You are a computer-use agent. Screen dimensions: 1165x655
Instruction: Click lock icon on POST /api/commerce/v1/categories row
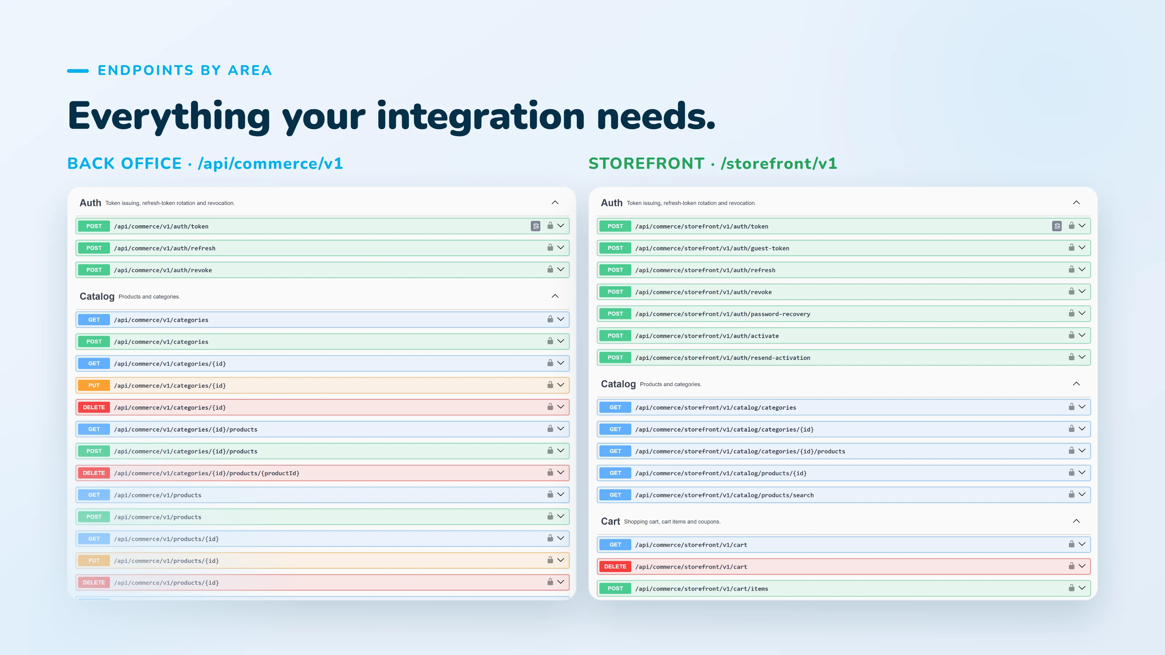click(x=550, y=341)
